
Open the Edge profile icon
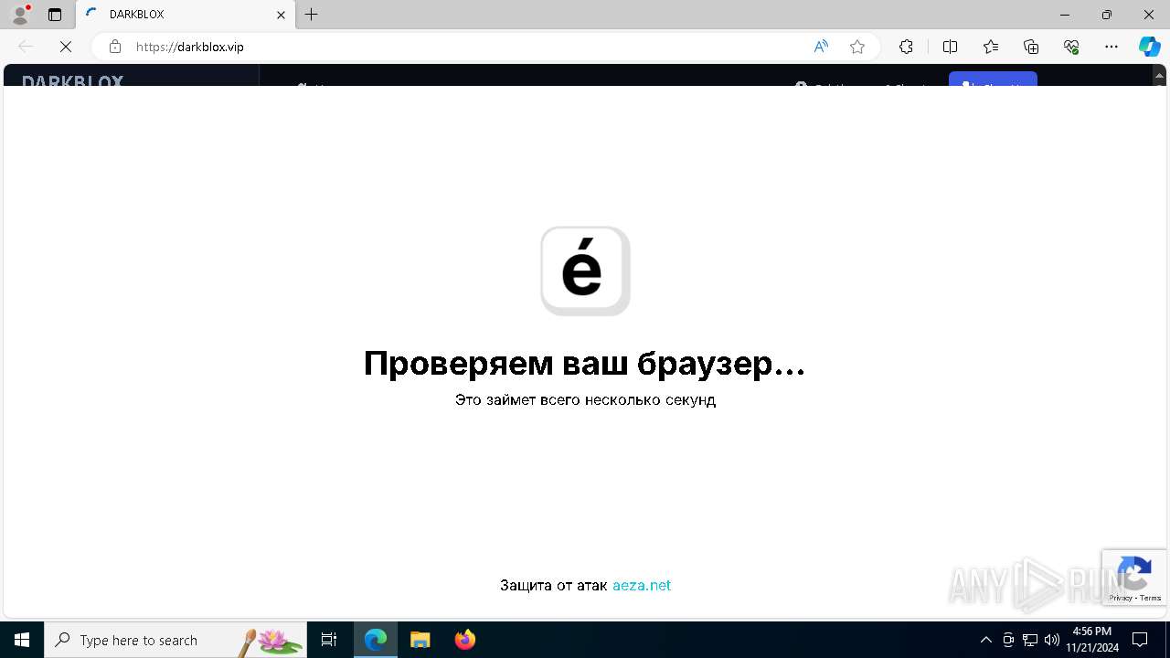coord(20,15)
